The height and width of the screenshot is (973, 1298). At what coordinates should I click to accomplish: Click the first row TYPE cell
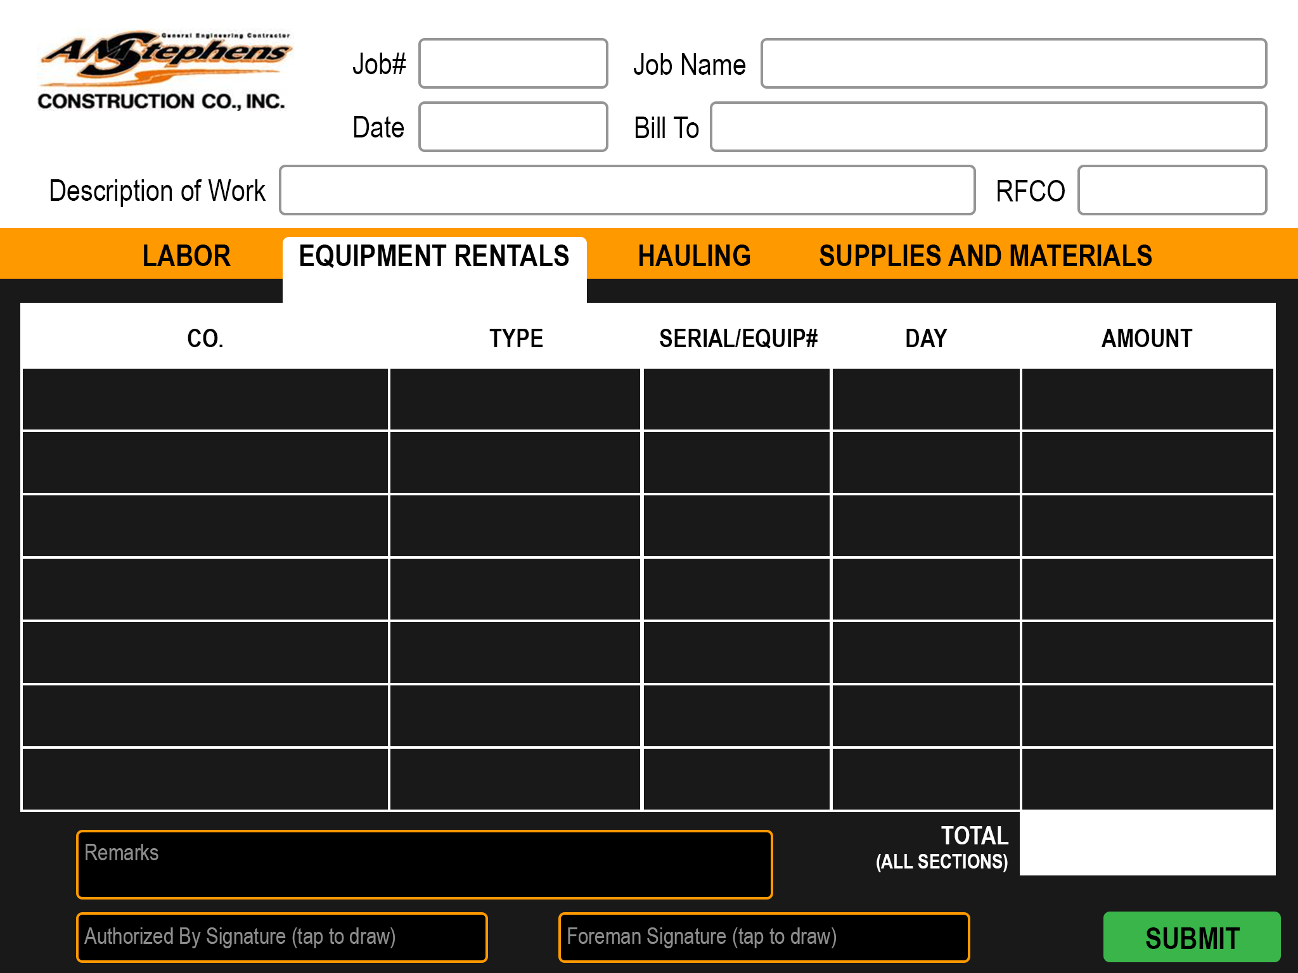coord(515,398)
